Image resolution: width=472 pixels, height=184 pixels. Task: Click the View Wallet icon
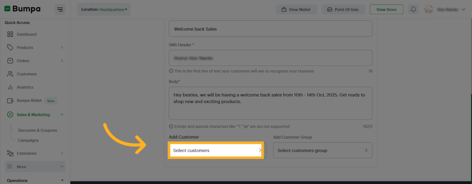pyautogui.click(x=284, y=9)
